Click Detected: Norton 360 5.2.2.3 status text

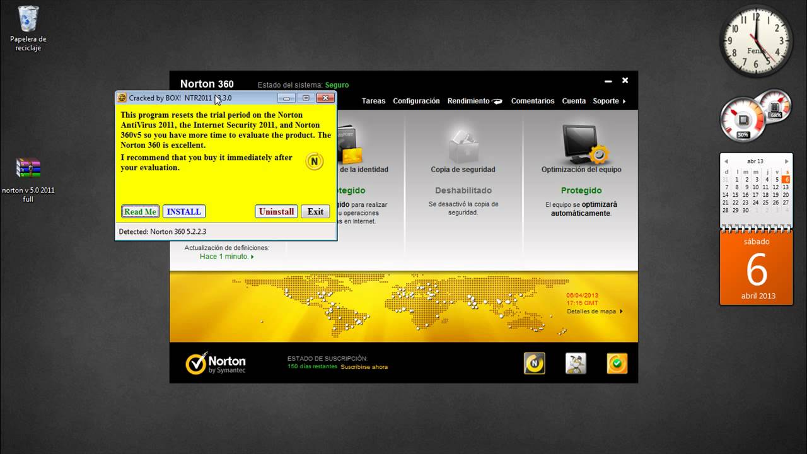point(163,231)
